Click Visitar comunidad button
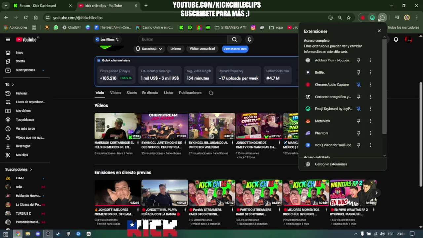Image resolution: width=423 pixels, height=238 pixels. 202,49
